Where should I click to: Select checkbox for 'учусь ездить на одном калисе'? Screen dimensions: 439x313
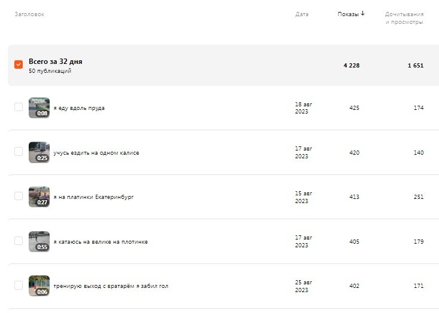[x=19, y=151]
